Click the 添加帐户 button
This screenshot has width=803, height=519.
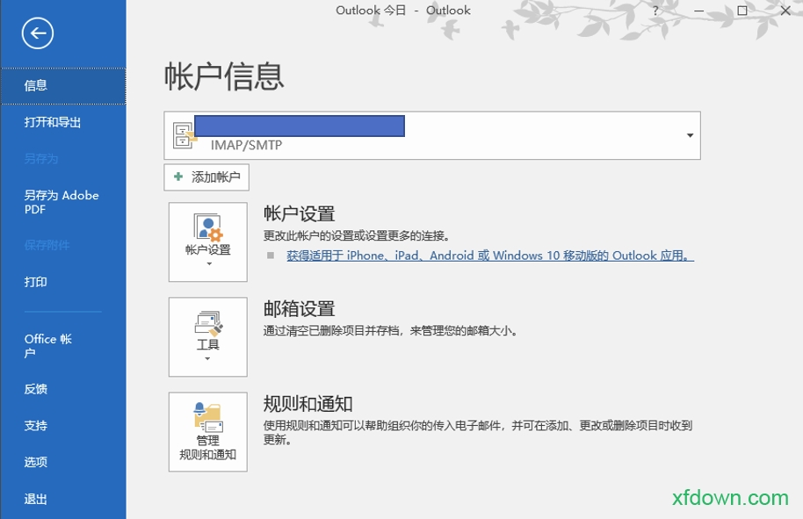tap(206, 177)
